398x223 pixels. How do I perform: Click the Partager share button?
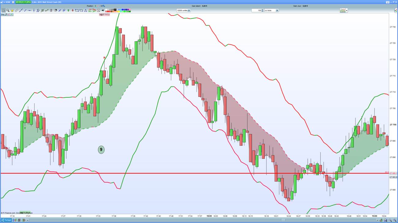(x=6, y=220)
